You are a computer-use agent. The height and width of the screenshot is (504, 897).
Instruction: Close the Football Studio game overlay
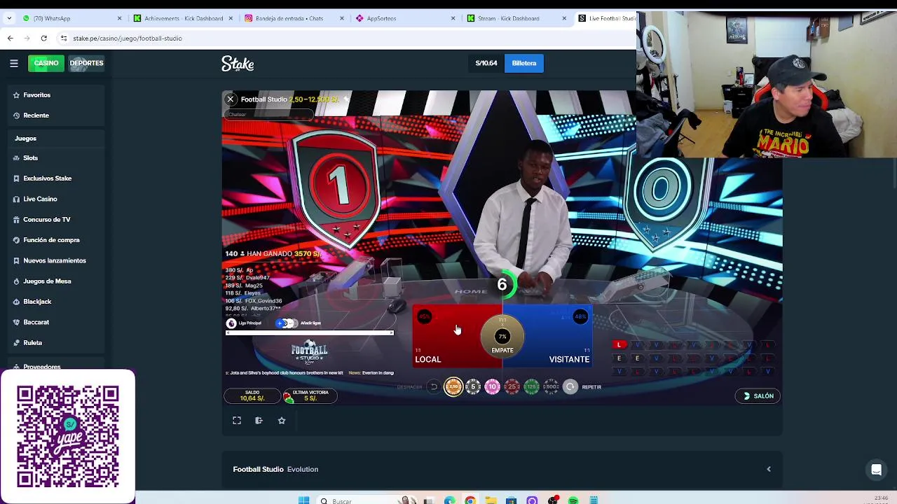point(230,99)
